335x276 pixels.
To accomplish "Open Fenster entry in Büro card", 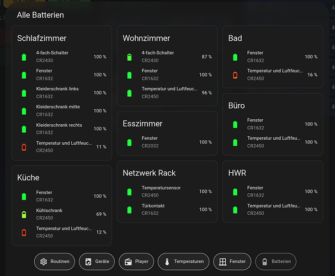I will coord(273,124).
